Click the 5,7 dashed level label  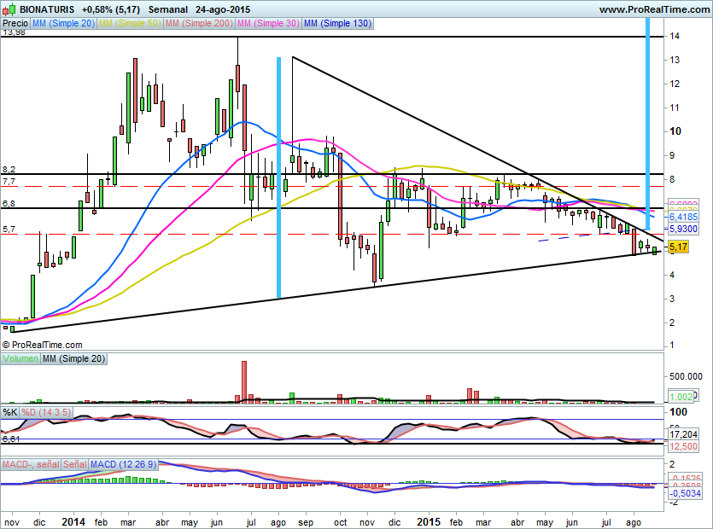click(x=9, y=230)
